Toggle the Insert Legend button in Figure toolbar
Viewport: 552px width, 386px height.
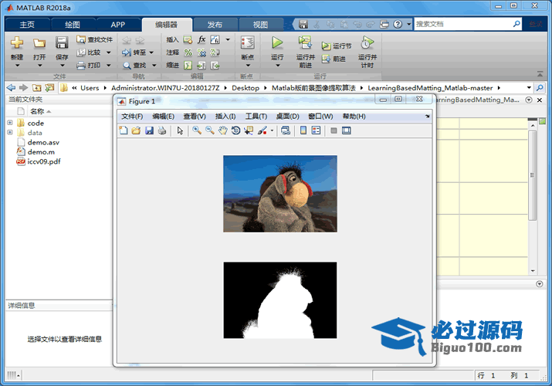316,130
